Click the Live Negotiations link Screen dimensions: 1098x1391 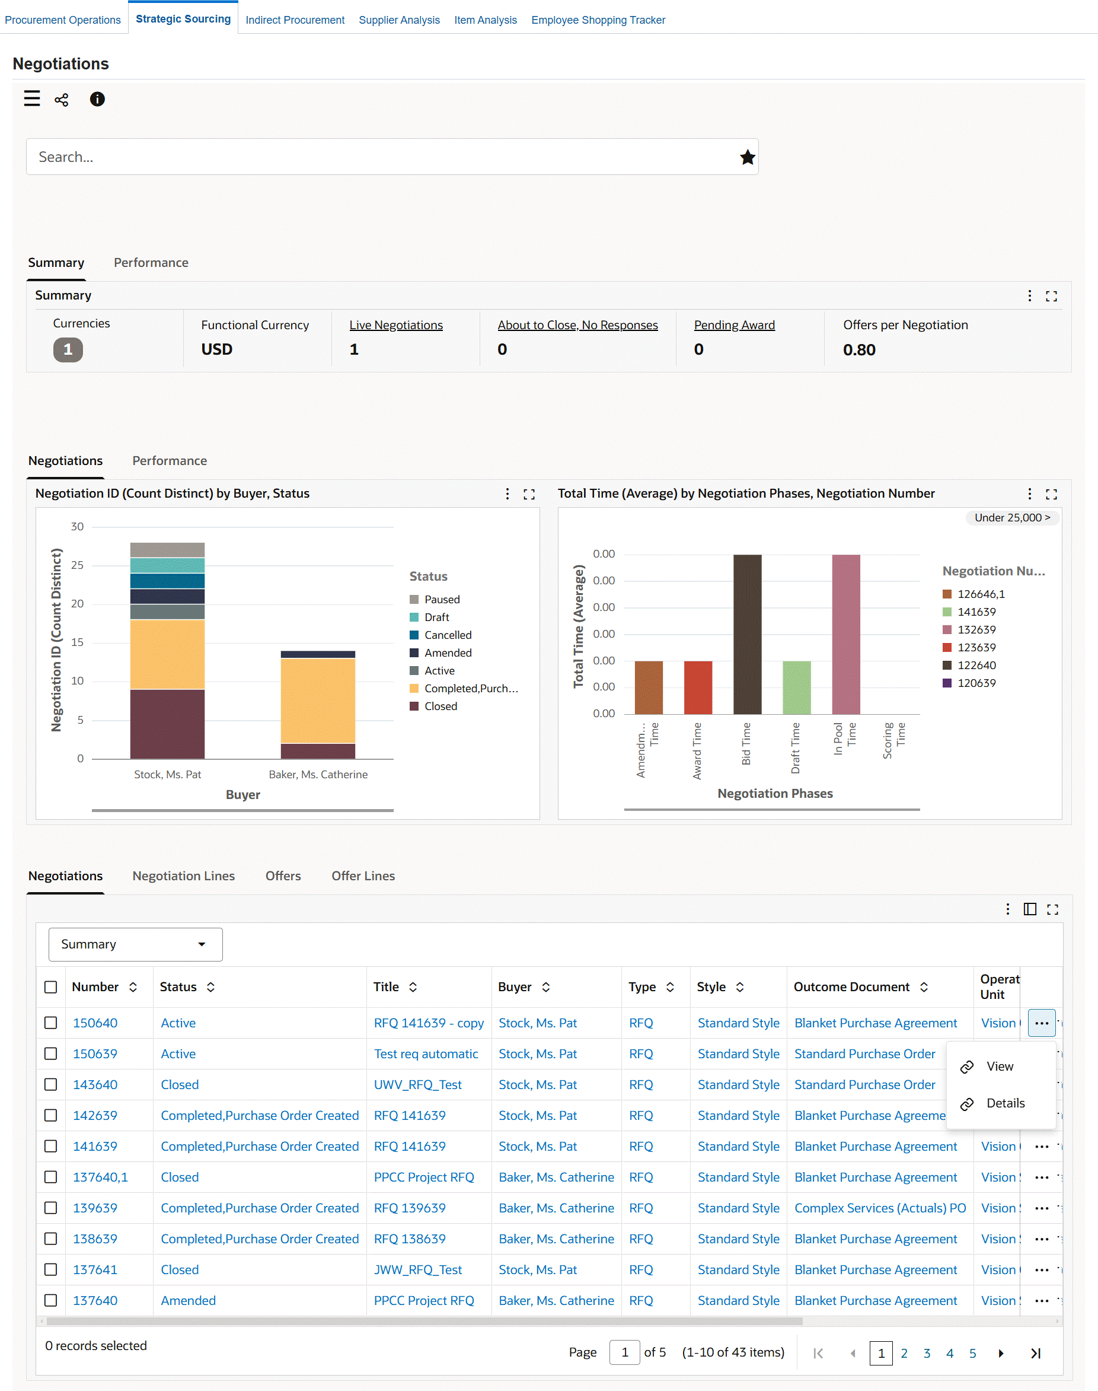click(x=396, y=324)
